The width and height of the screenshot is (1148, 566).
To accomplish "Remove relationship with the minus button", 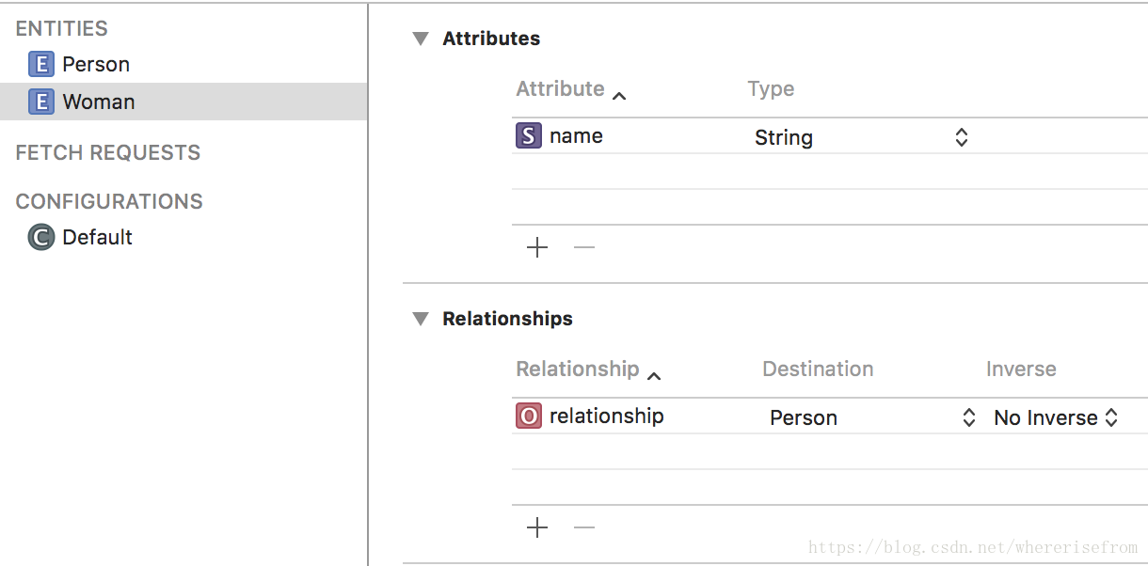I will point(584,527).
